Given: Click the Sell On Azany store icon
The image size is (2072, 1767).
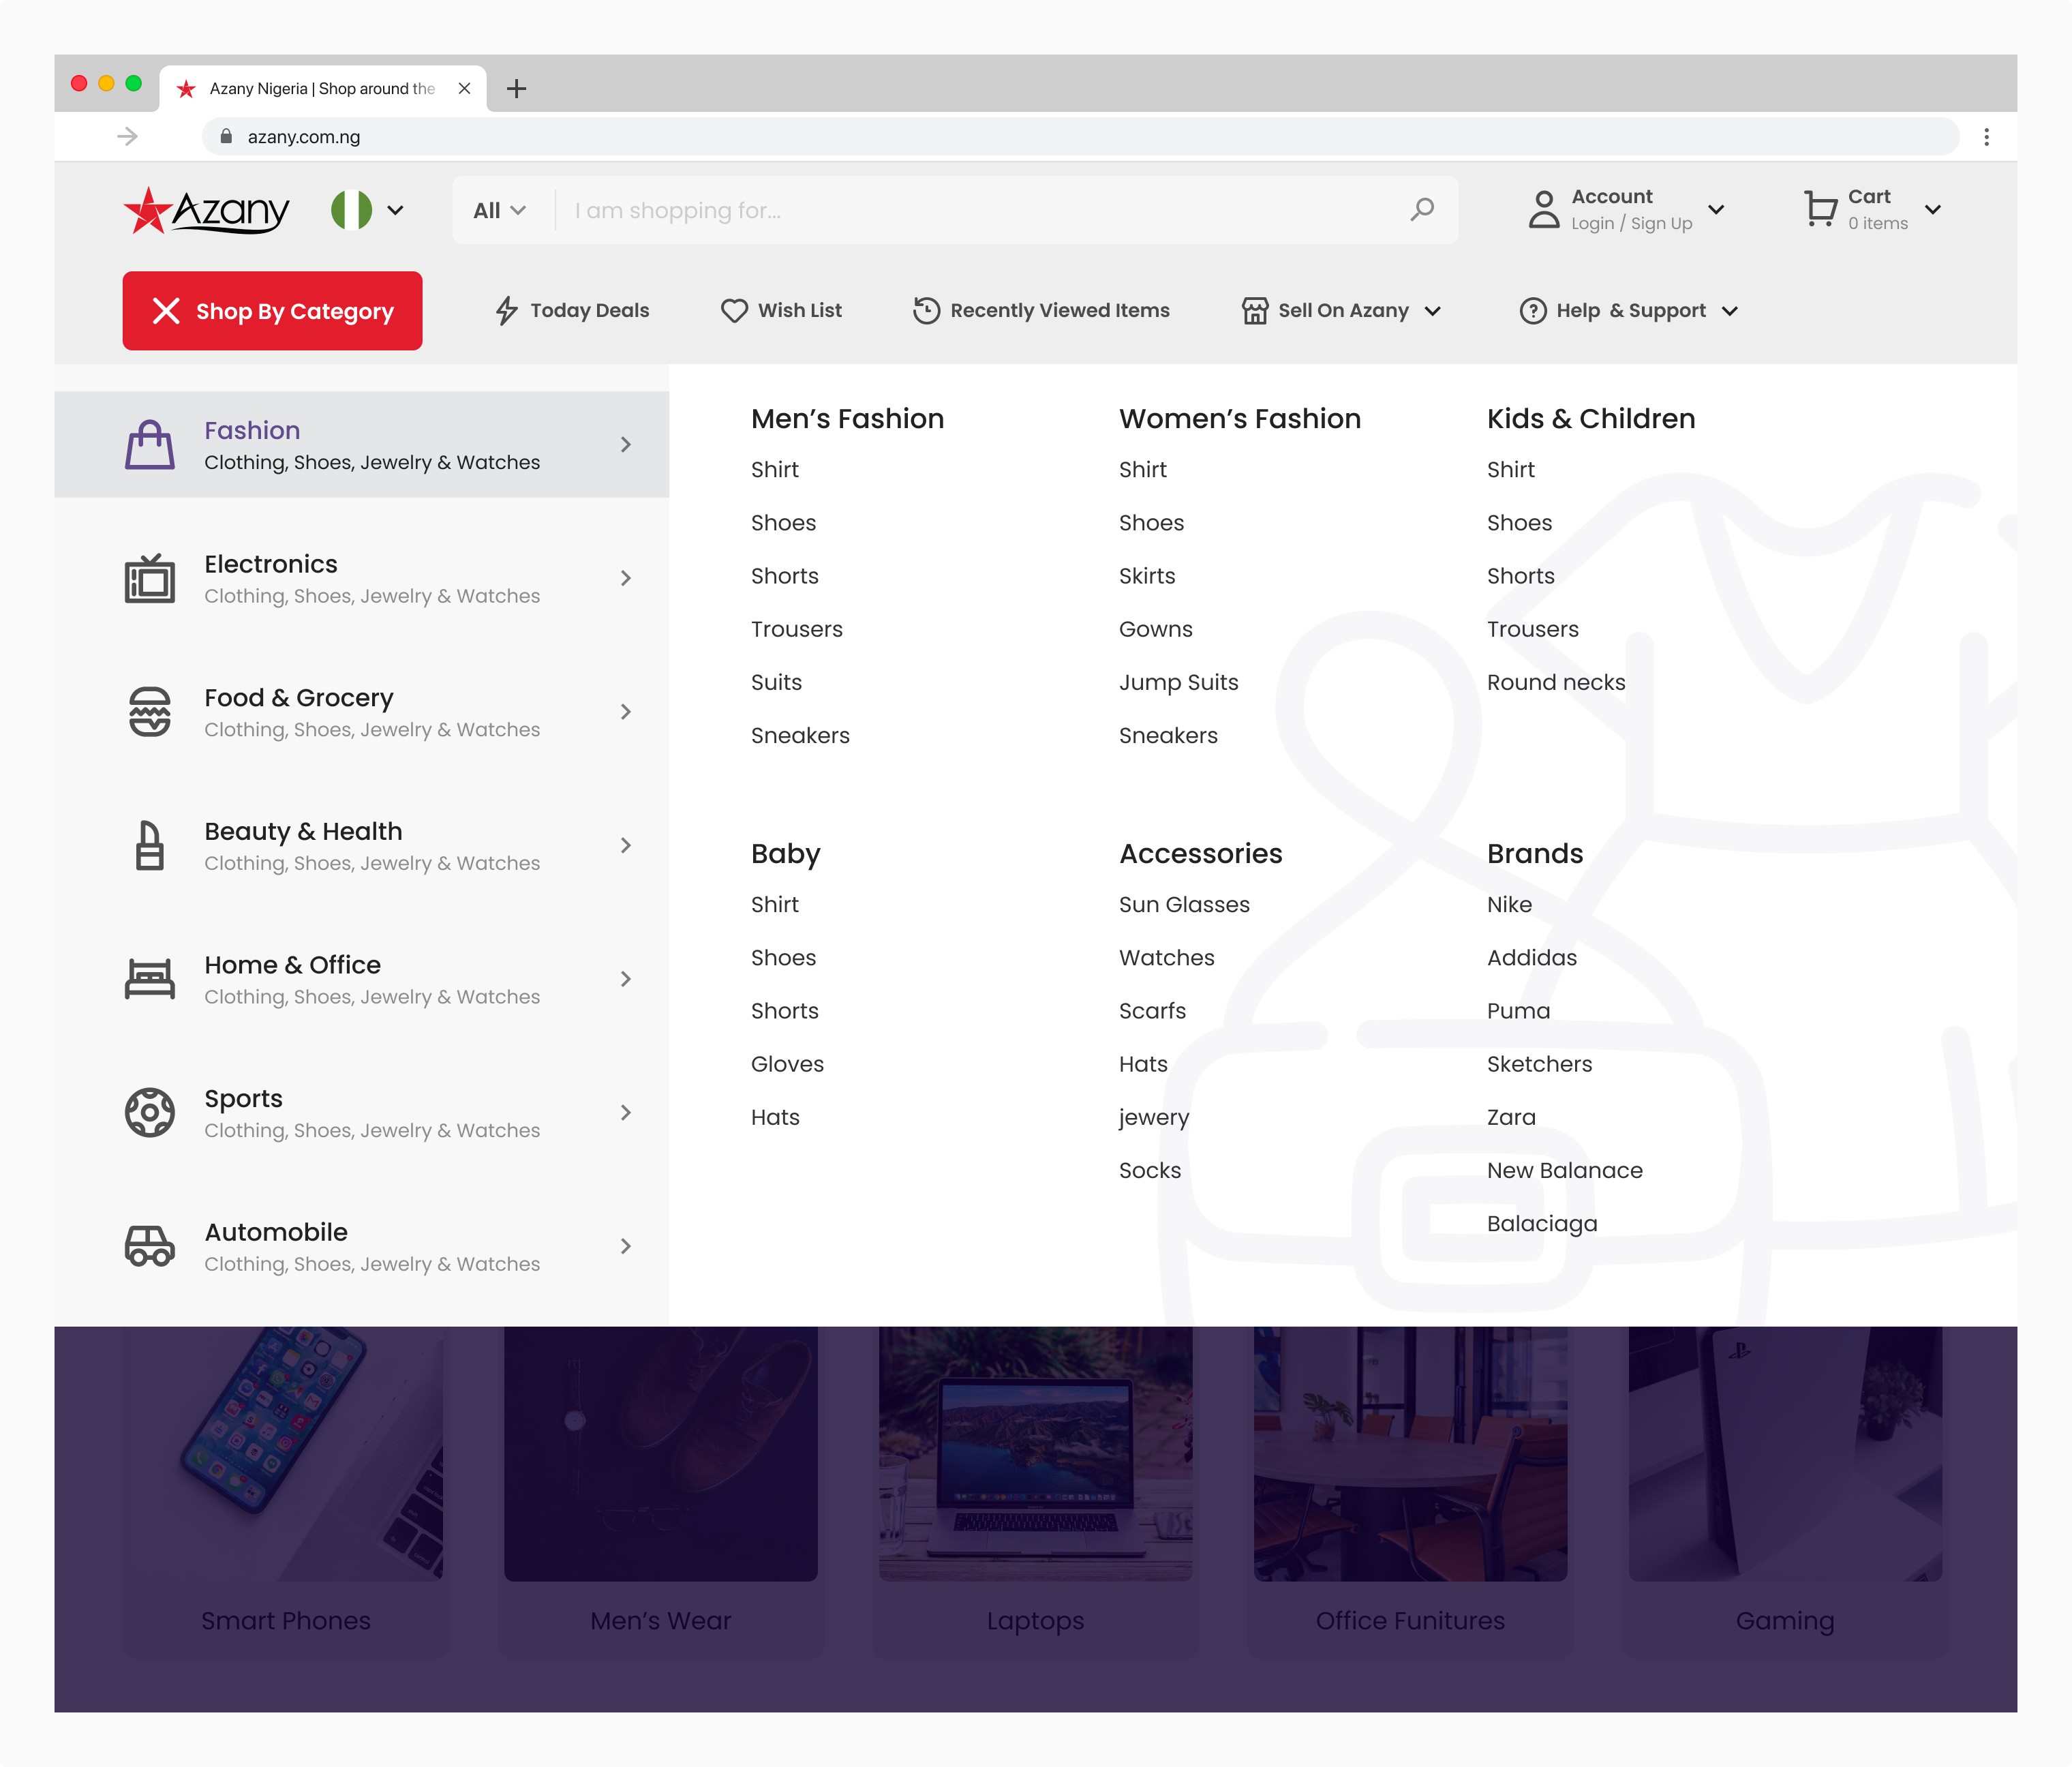Looking at the screenshot, I should 1255,311.
